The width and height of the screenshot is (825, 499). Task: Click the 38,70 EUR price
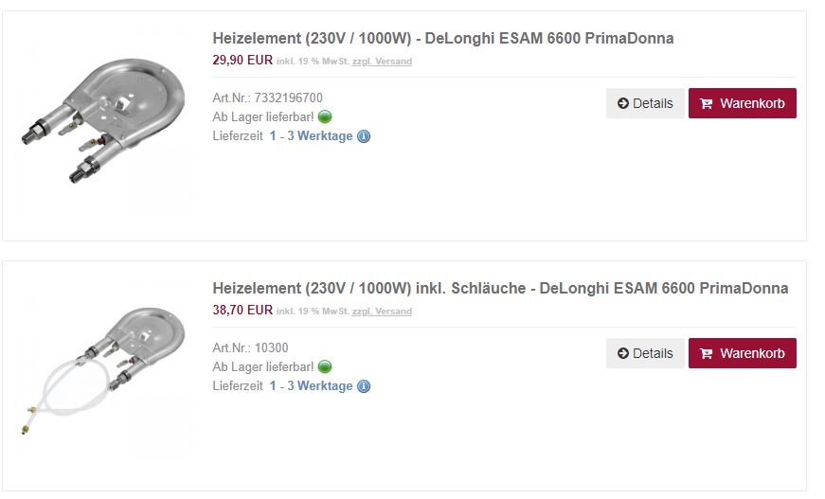click(x=242, y=310)
